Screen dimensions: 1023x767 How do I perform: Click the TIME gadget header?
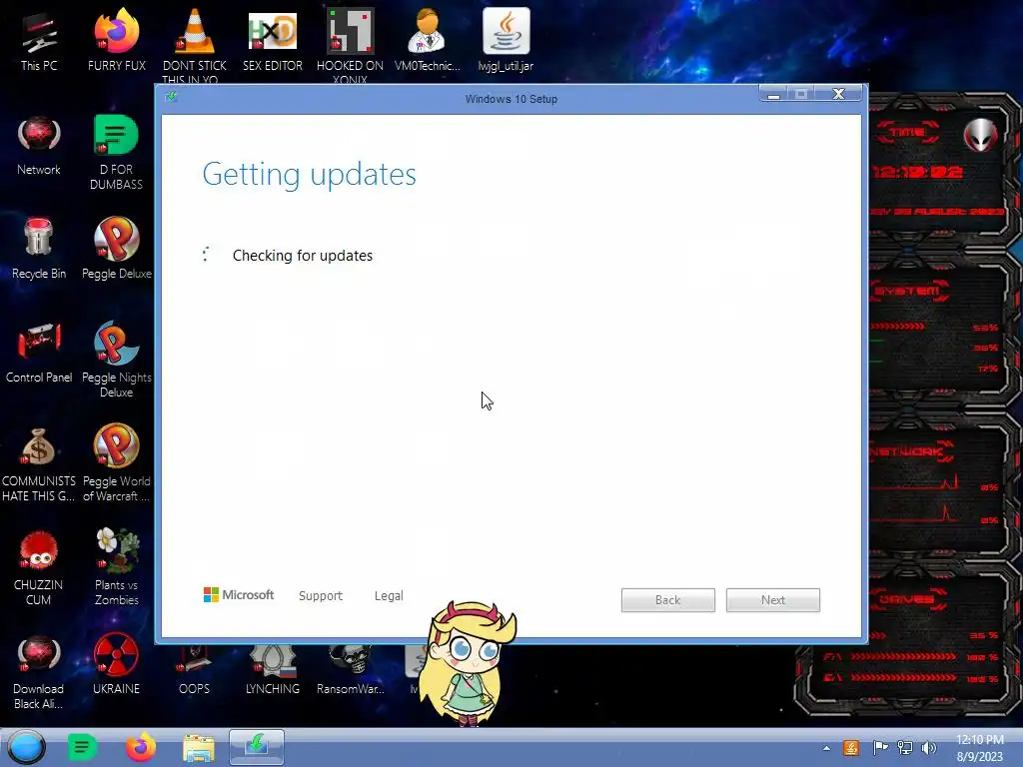pos(907,133)
